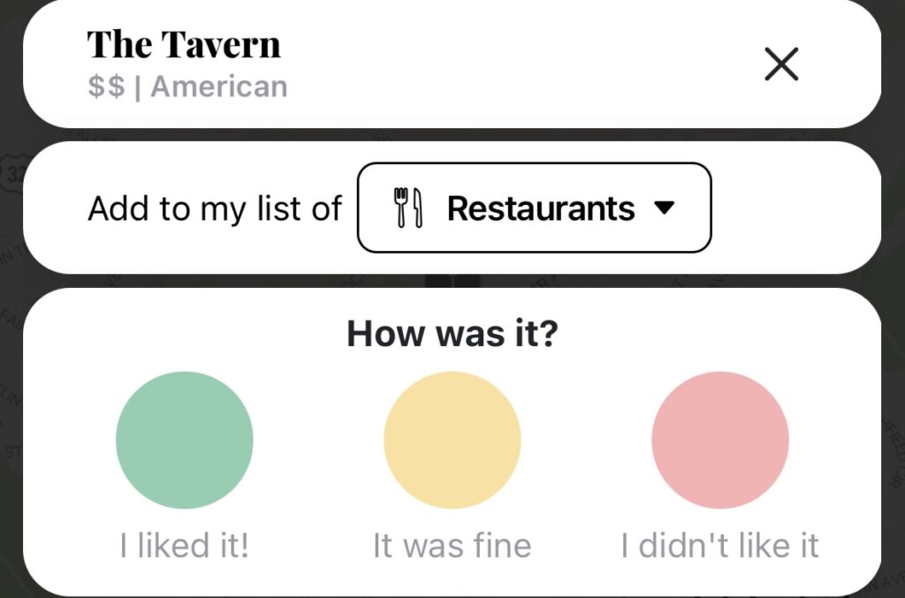The height and width of the screenshot is (598, 905).
Task: Open The Tavern restaurant title
Action: [x=184, y=44]
